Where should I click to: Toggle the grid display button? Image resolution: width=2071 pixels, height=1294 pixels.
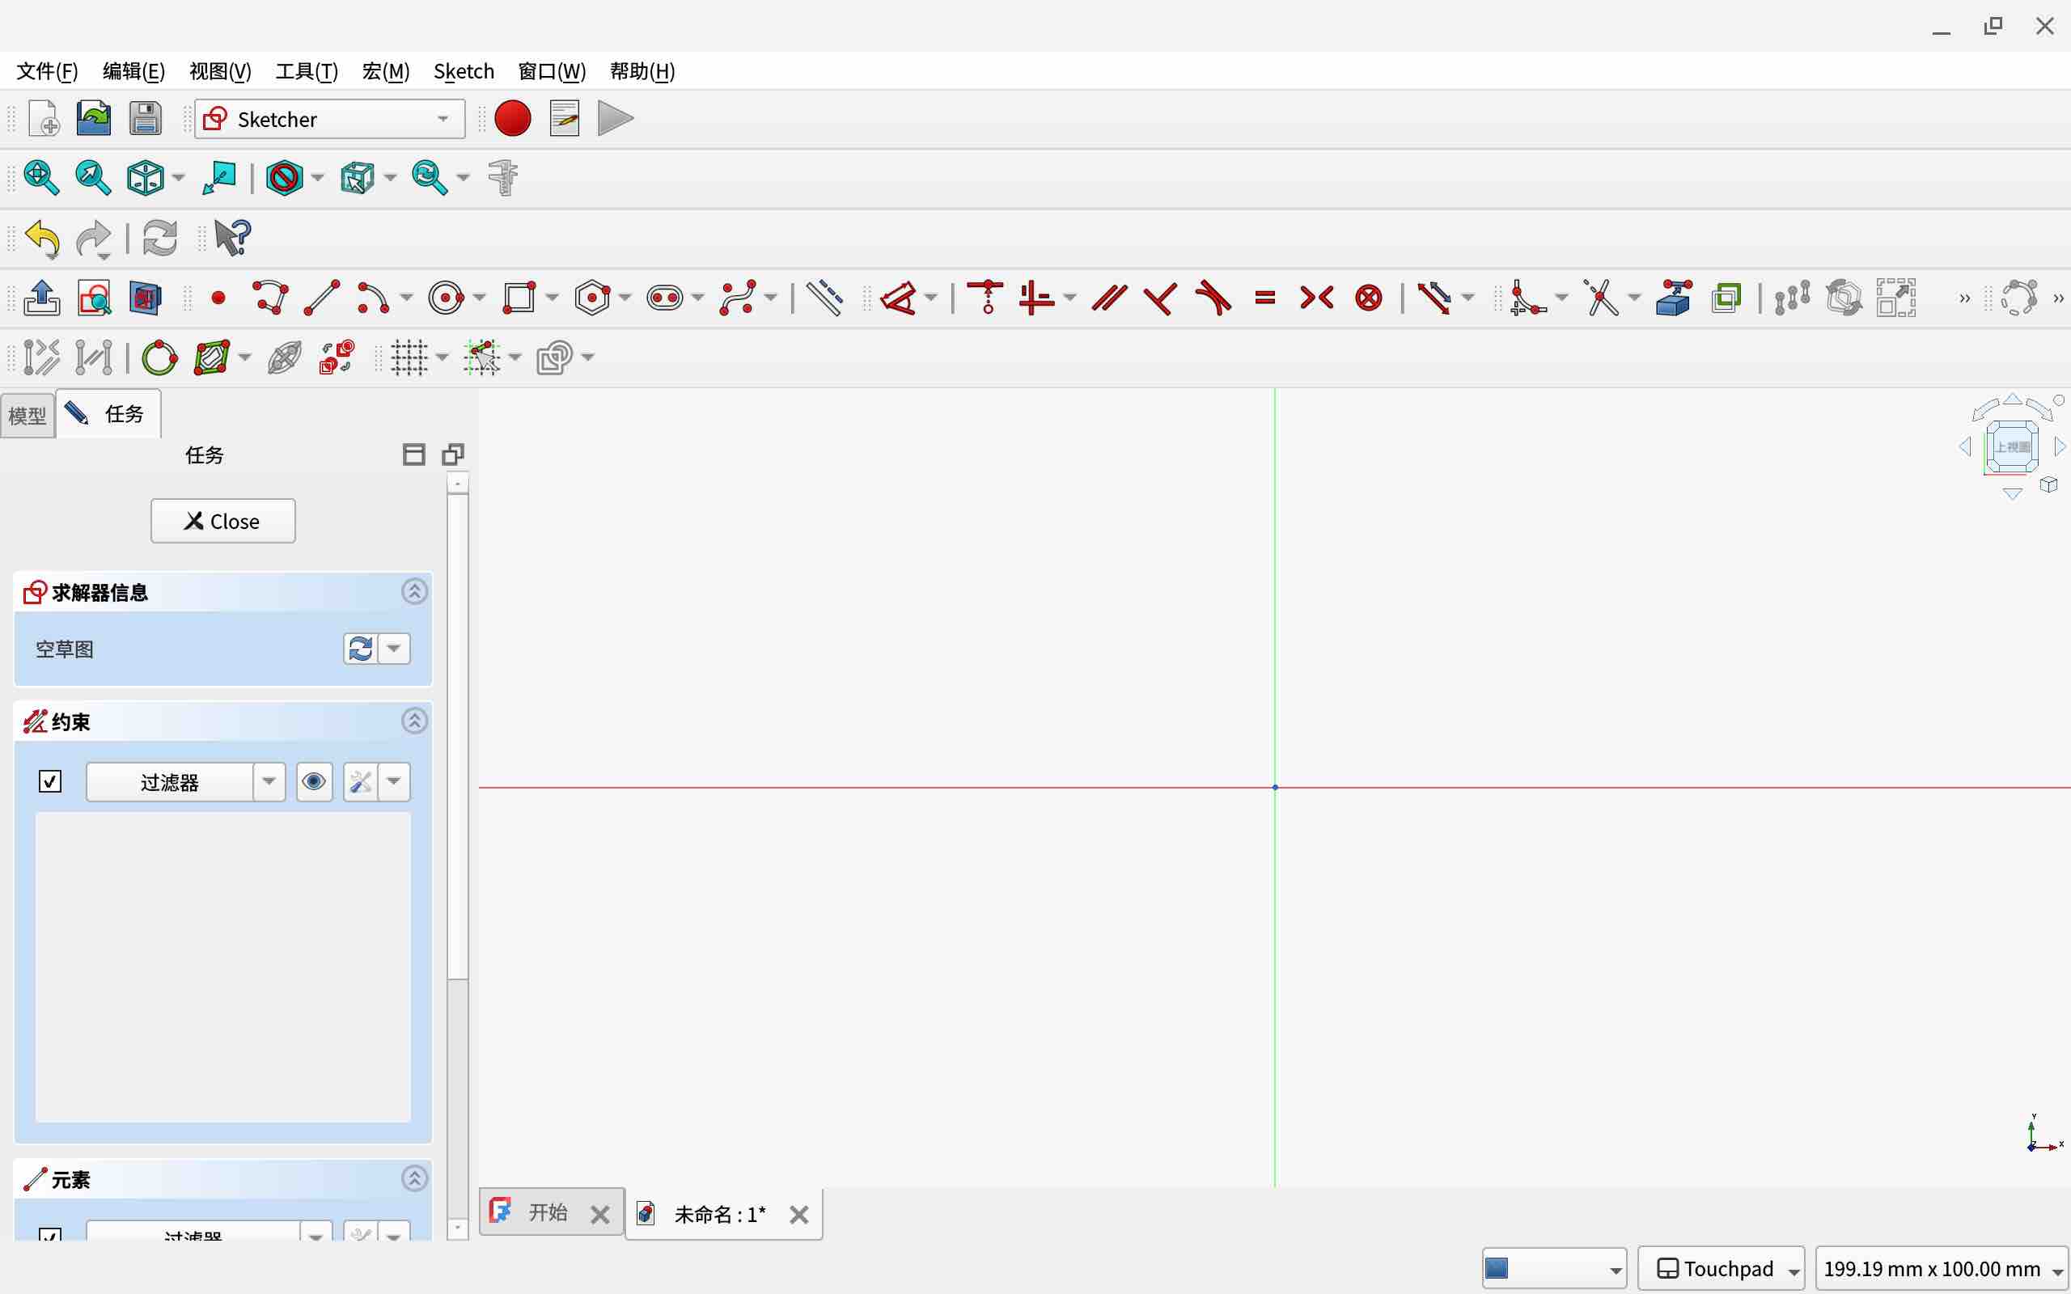tap(409, 357)
